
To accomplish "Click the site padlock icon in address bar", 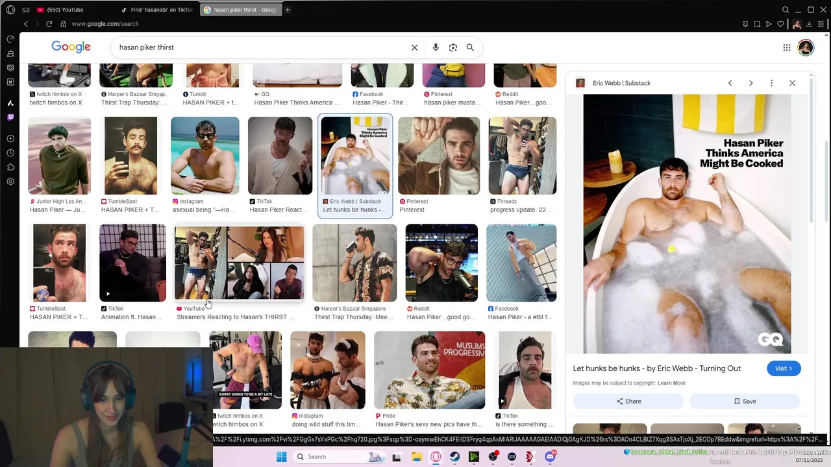I will tap(63, 24).
